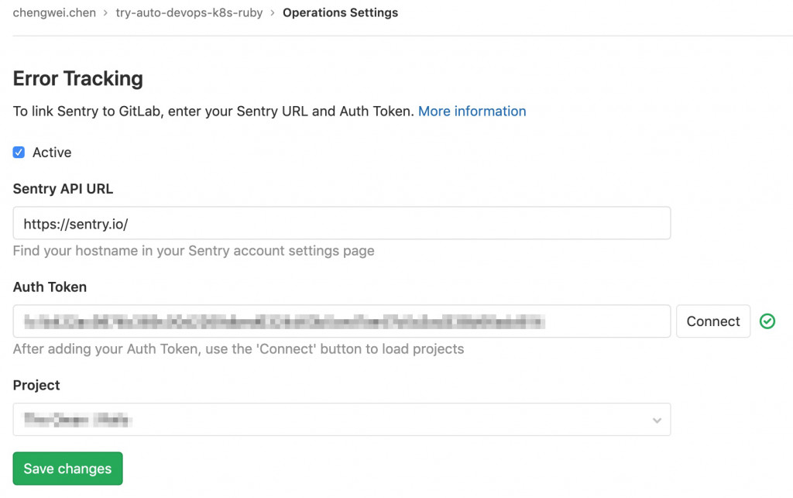The height and width of the screenshot is (498, 793).
Task: Click the 'Active' checkbox label text
Action: tap(52, 153)
